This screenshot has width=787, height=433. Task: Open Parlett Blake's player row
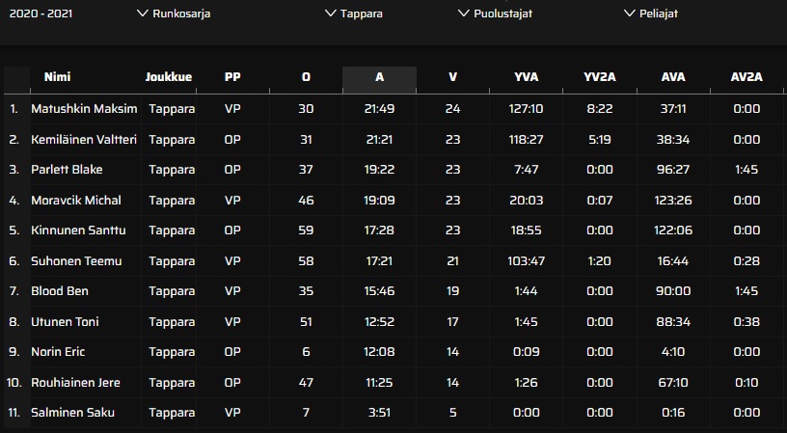point(67,170)
